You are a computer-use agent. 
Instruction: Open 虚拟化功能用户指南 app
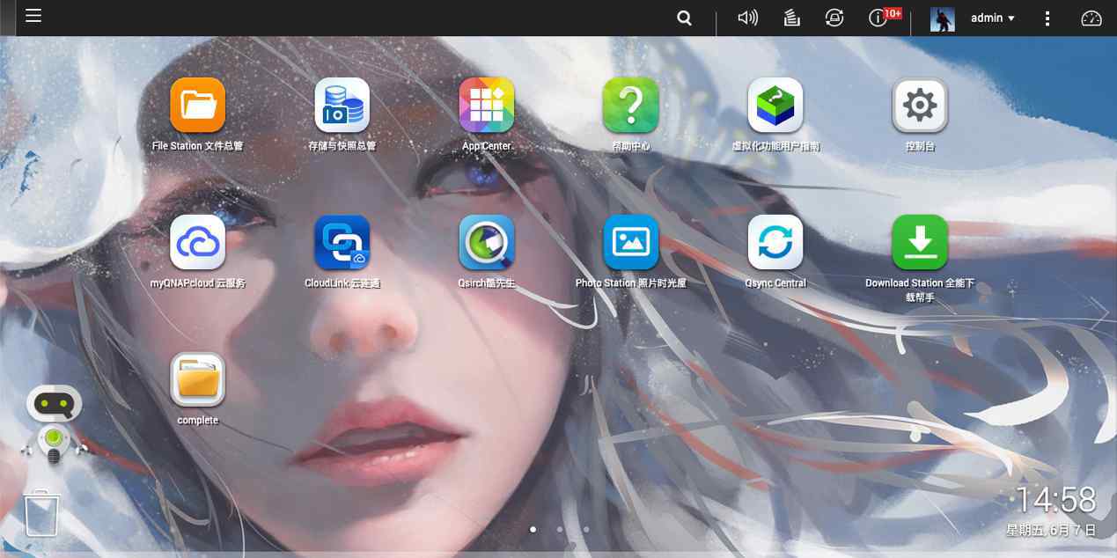point(775,105)
